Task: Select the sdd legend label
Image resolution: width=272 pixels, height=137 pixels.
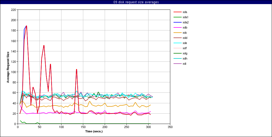Action: [x=185, y=38]
